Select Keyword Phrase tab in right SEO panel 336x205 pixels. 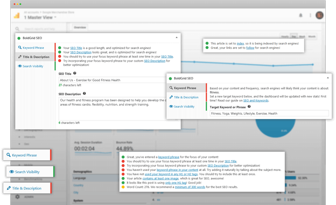(x=186, y=88)
